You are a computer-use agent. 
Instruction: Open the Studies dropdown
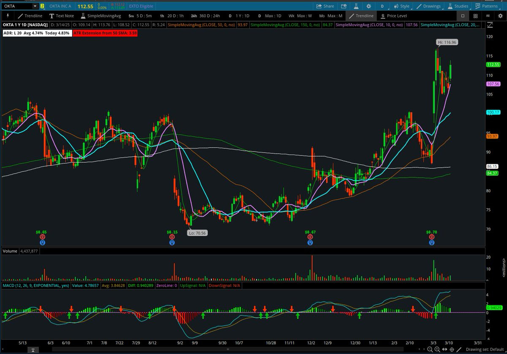[x=458, y=6]
